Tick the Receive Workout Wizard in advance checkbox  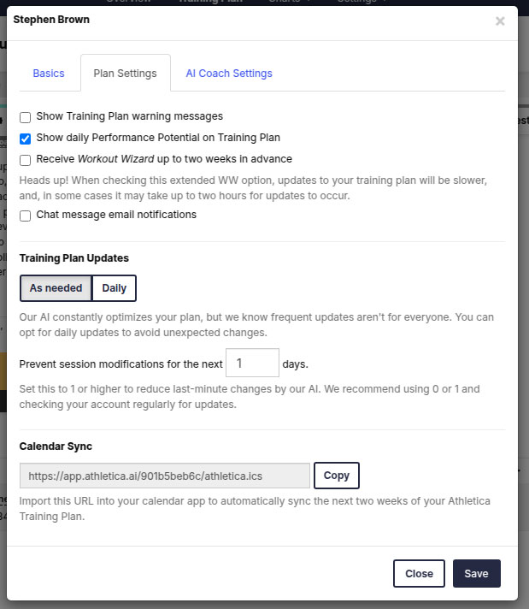click(26, 160)
